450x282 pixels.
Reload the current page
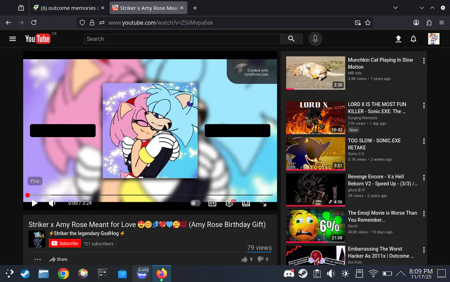click(33, 23)
